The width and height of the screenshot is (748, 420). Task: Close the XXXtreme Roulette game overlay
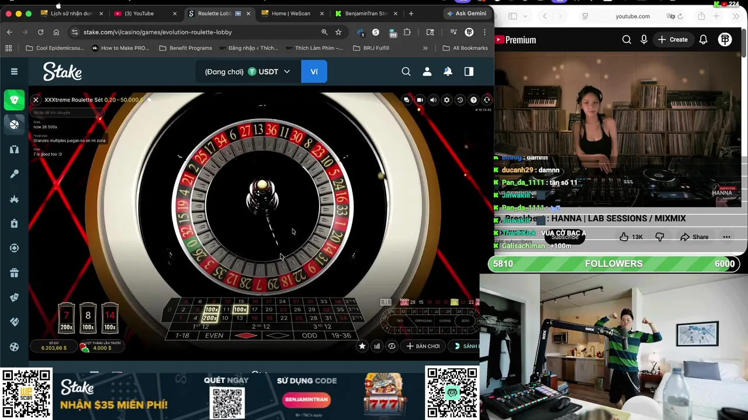pyautogui.click(x=36, y=100)
